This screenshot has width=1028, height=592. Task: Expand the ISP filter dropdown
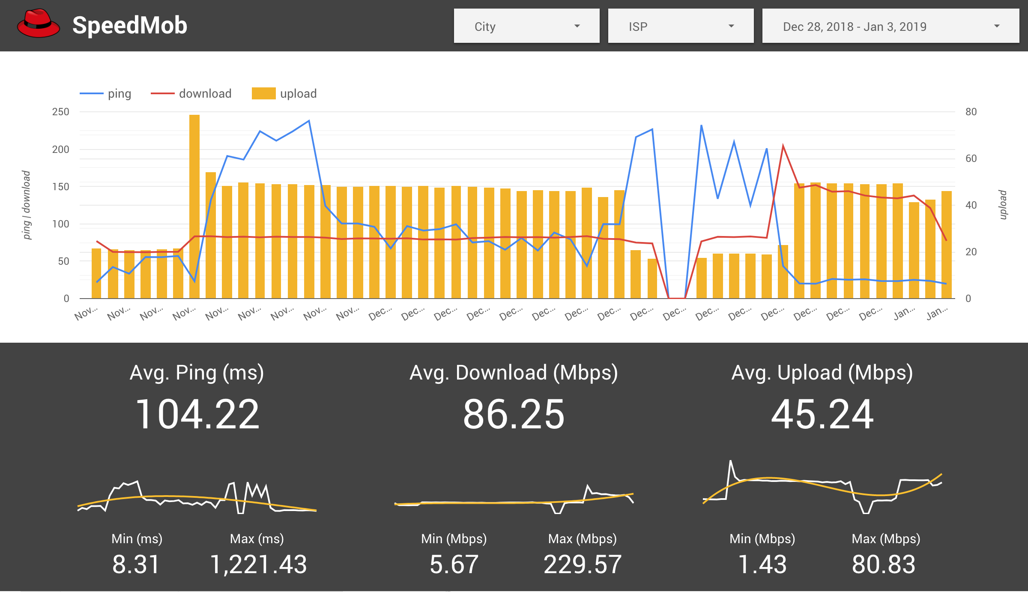680,27
